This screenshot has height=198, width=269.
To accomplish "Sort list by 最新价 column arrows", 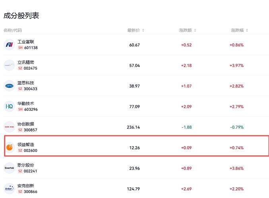I will tap(143, 30).
